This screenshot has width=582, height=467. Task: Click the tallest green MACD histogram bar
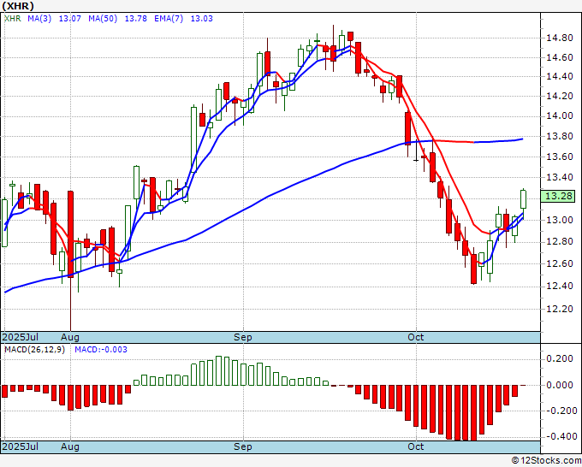(x=218, y=371)
